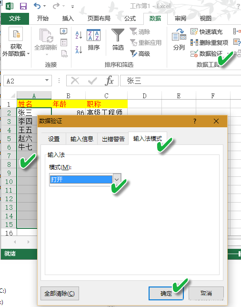Open 高级 advanced filter
This screenshot has height=307, width=241.
click(140, 53)
